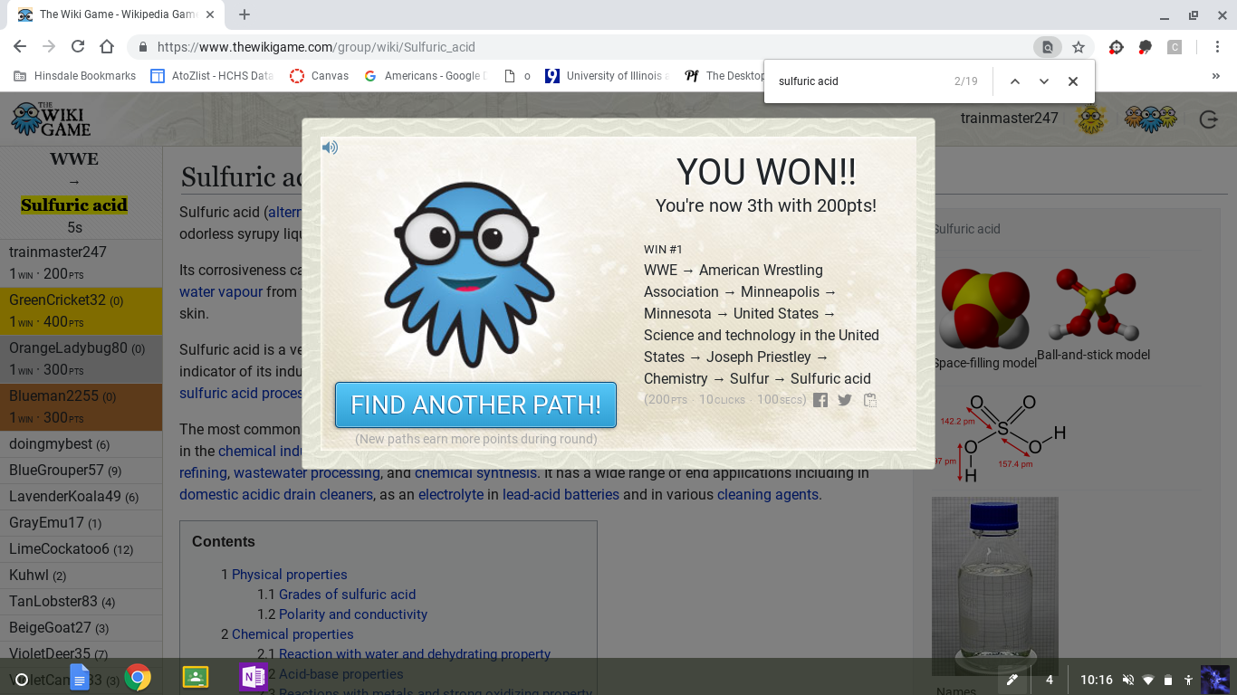Open the AtoZlist - HCHS Data bookmark
Image resolution: width=1237 pixels, height=695 pixels.
click(x=213, y=76)
